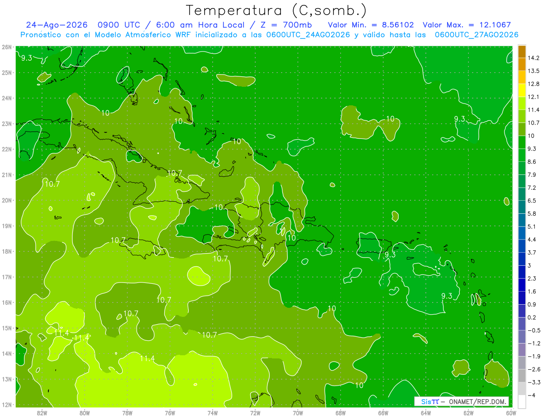Click the title "Temperatura (C,somb.)"
The width and height of the screenshot is (543, 419).
pyautogui.click(x=276, y=10)
